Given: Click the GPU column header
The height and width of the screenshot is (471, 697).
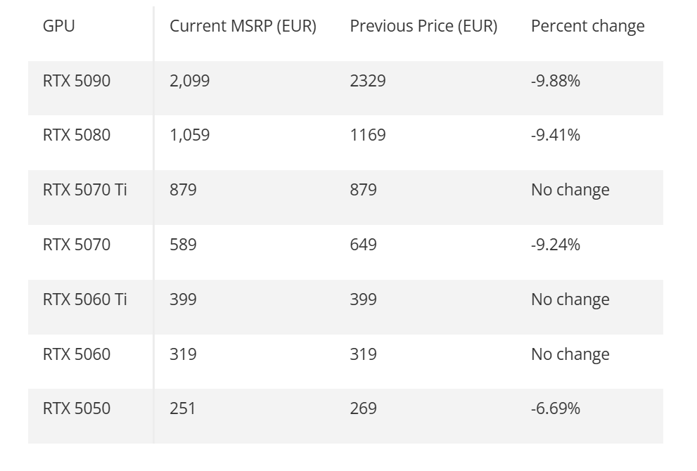Looking at the screenshot, I should pos(59,27).
